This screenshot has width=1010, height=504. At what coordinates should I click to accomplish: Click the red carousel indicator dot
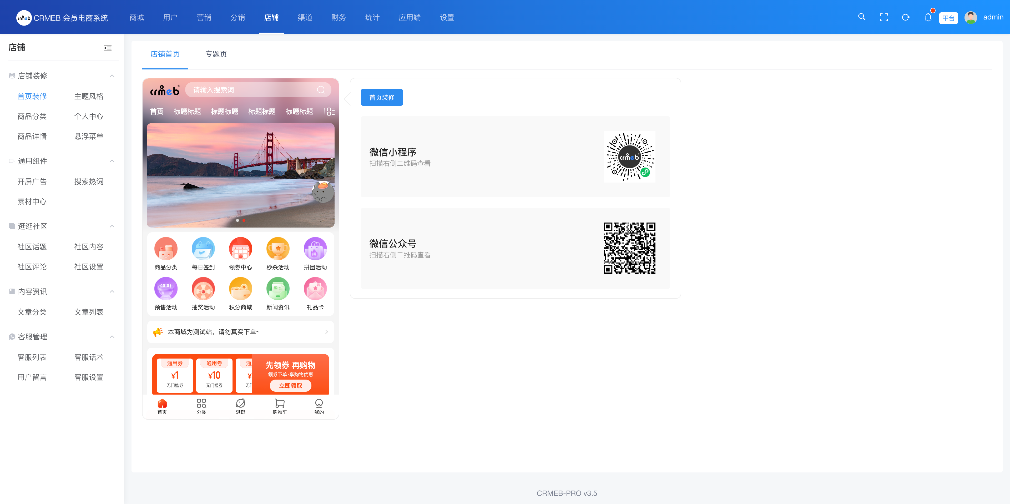244,220
